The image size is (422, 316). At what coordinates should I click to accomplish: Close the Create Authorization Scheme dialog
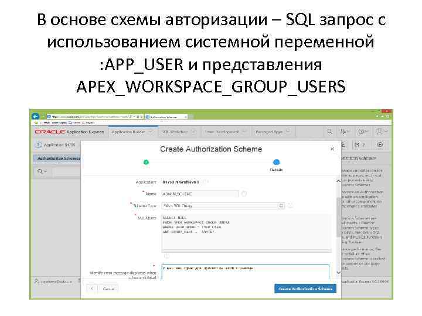332,149
